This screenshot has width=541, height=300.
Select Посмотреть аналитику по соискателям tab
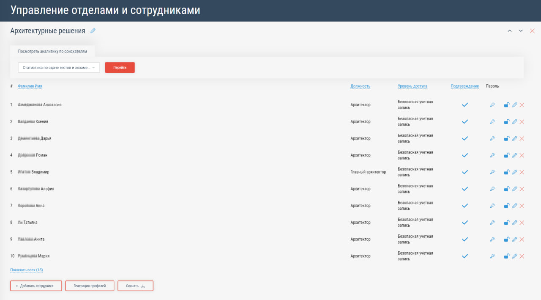point(52,51)
